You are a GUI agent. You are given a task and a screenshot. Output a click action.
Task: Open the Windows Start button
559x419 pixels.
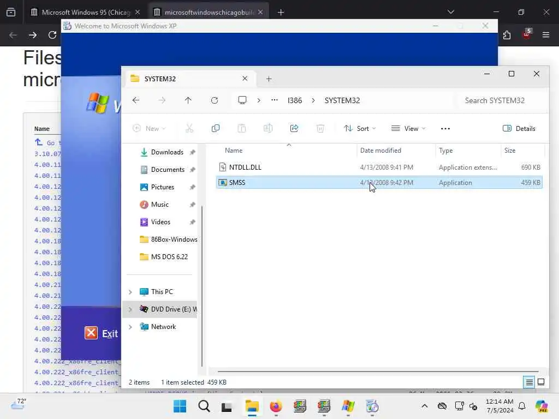click(x=180, y=406)
